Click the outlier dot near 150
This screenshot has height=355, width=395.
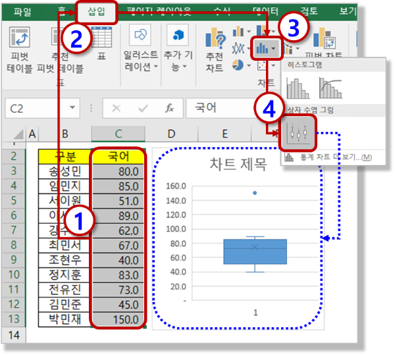pyautogui.click(x=255, y=193)
